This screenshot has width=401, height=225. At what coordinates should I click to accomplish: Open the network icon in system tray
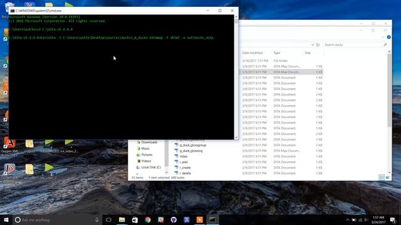click(x=360, y=219)
